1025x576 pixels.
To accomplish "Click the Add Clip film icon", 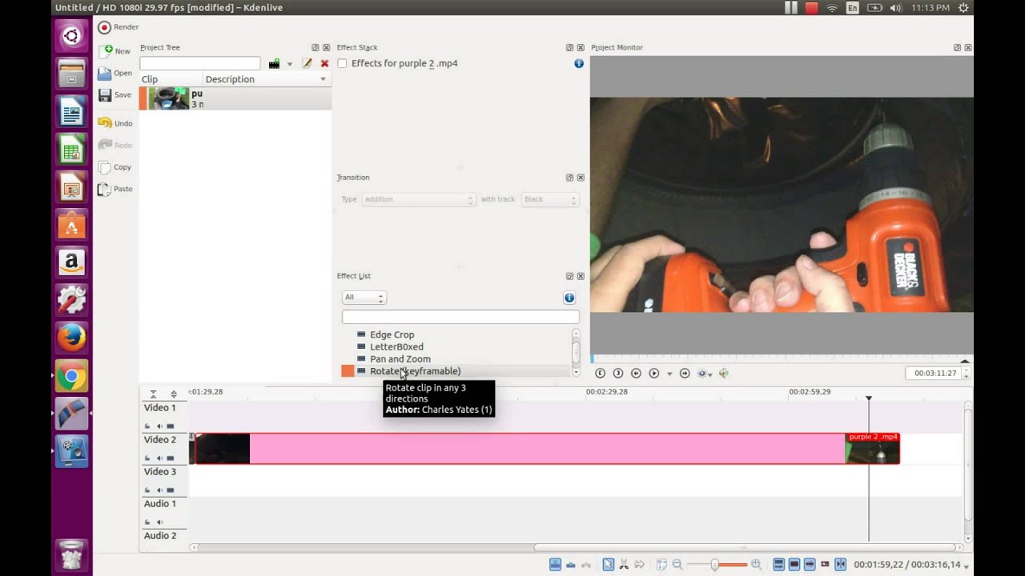I will [x=274, y=63].
